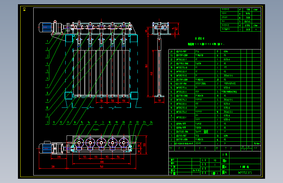The height and width of the screenshot is (183, 283).
Task: Select balloon number 19 in the bottom row
Action: [x=117, y=122]
